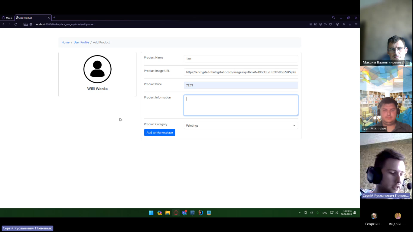413x232 pixels.
Task: Open Microsoft Teams in the taskbar
Action: (184, 213)
